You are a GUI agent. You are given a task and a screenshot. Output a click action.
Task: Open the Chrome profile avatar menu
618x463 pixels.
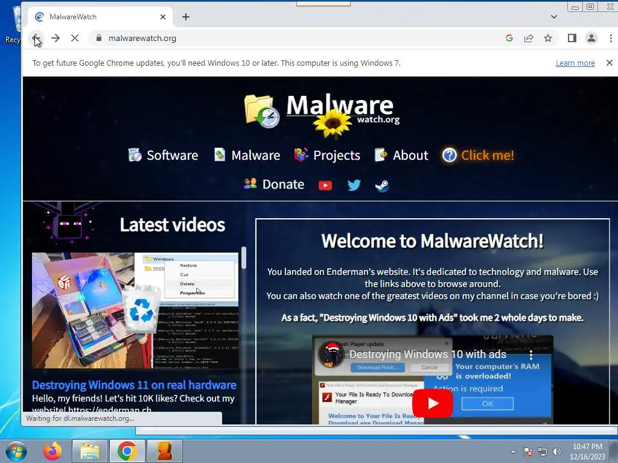(591, 38)
